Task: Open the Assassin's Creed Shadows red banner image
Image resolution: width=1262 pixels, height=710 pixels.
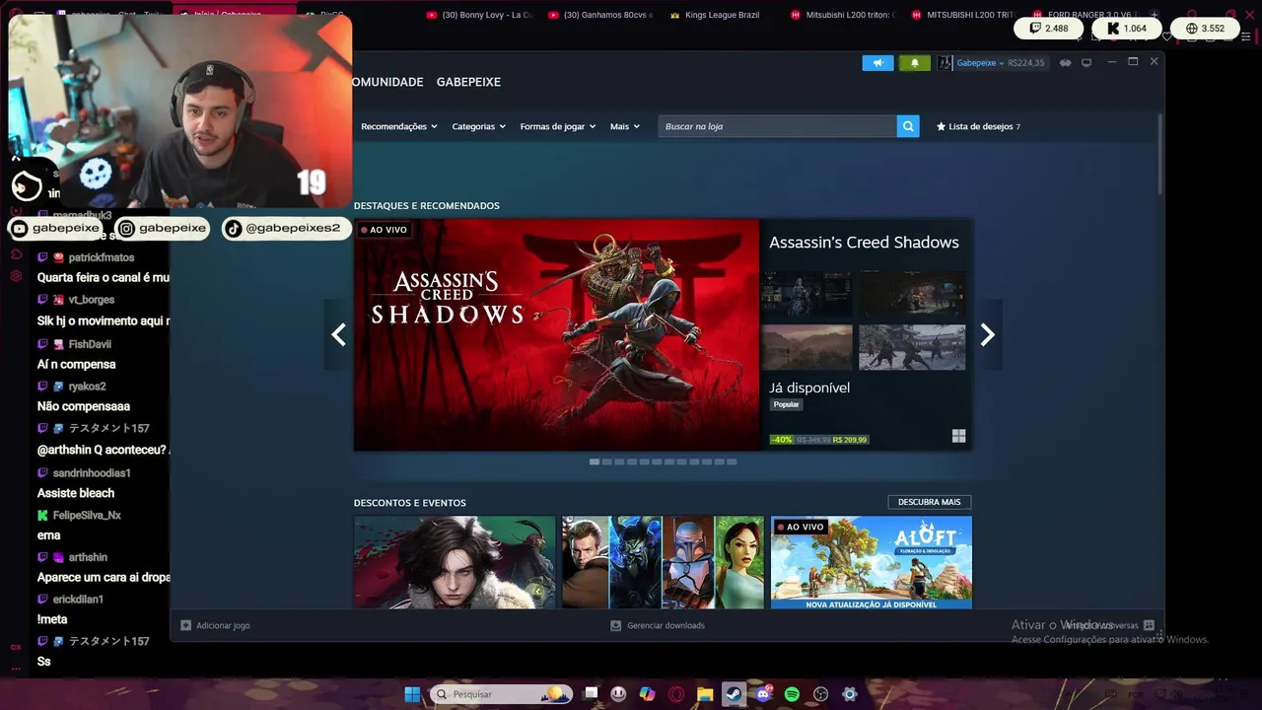Action: pyautogui.click(x=556, y=334)
